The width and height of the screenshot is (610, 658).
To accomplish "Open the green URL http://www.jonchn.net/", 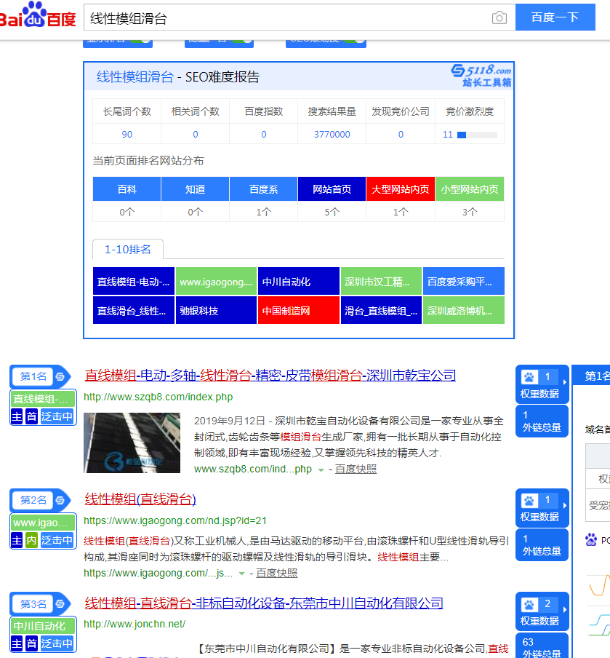I will pos(135,624).
